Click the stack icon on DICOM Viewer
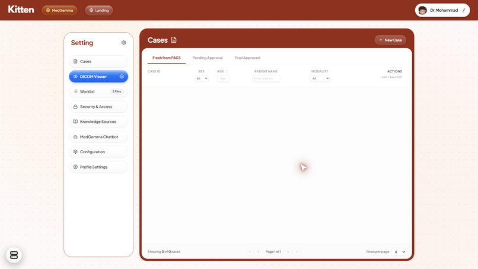The image size is (478, 269). 122,77
